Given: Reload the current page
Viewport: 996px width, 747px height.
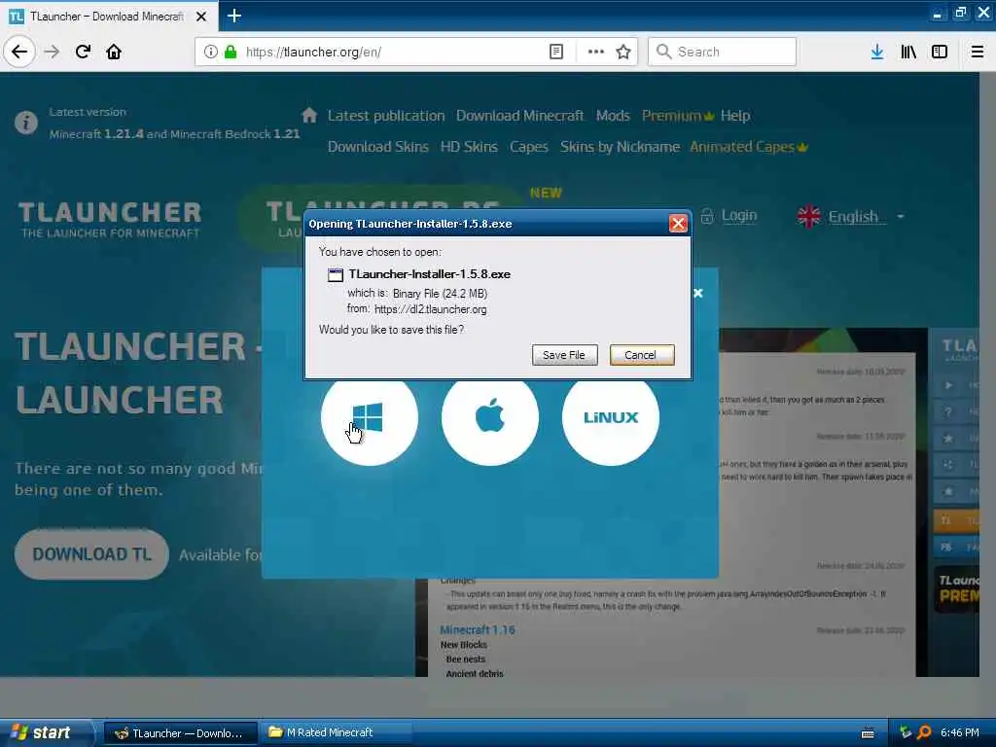Looking at the screenshot, I should point(84,52).
